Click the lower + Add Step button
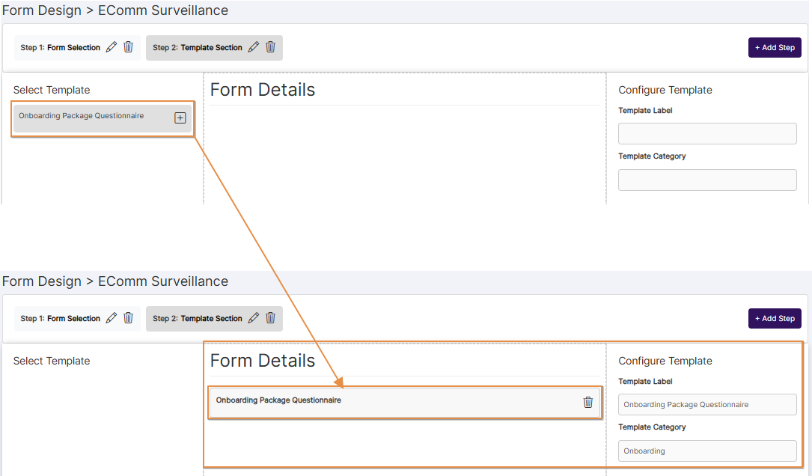This screenshot has width=812, height=476. [775, 318]
